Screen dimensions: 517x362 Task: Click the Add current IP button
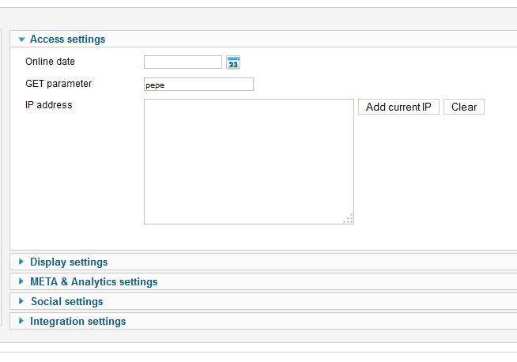coord(398,107)
